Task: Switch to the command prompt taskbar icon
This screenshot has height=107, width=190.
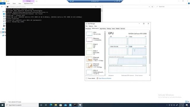Action: [75, 105]
